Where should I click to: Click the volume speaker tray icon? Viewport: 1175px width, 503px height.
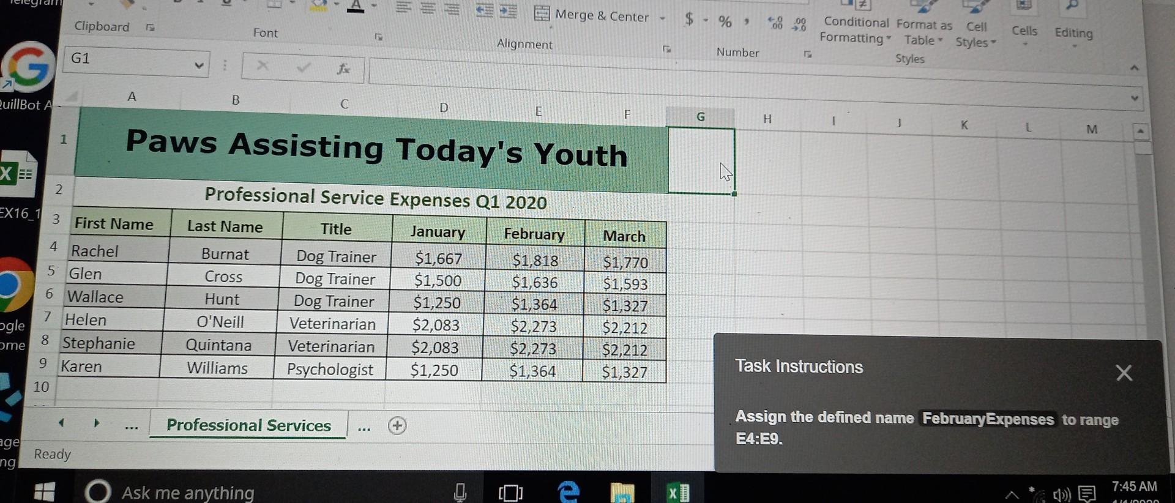pos(1062,494)
